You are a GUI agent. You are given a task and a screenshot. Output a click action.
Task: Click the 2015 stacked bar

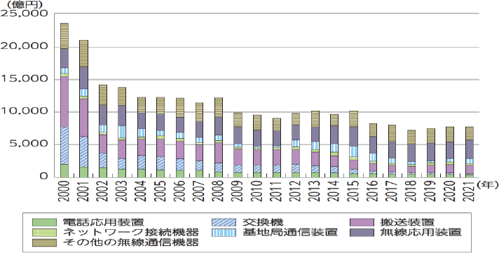click(353, 144)
